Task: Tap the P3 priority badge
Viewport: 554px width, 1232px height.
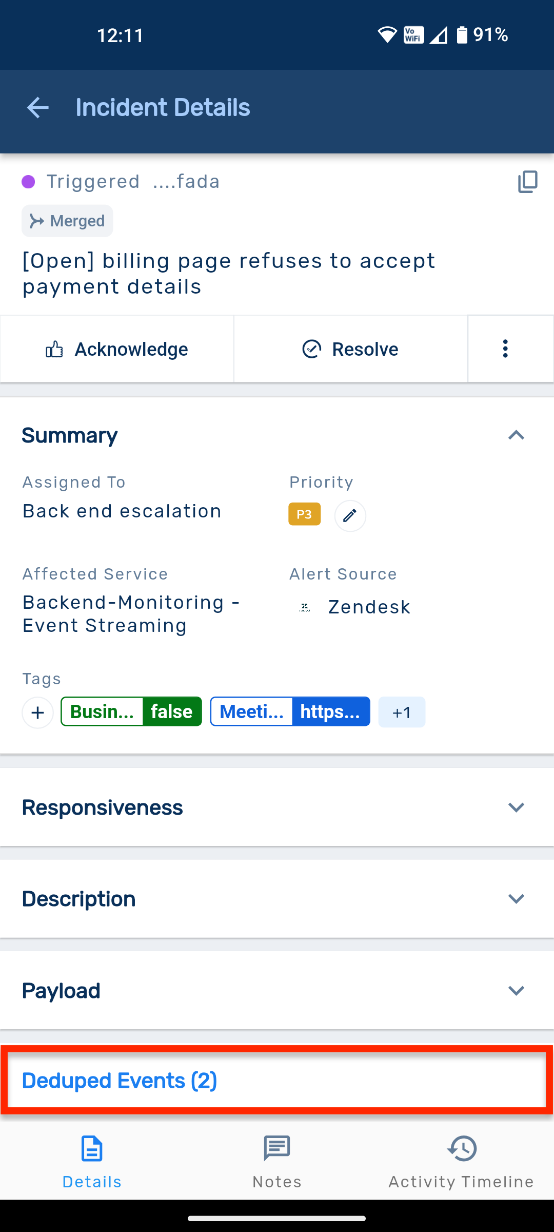Action: [x=305, y=514]
